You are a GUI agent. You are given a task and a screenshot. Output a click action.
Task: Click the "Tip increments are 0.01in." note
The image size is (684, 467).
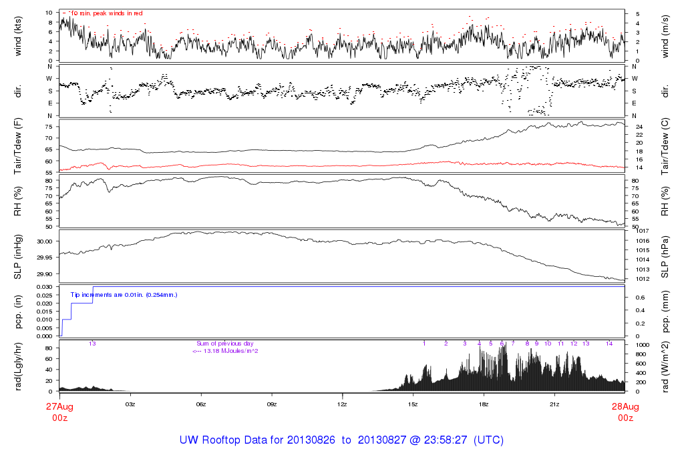pos(124,294)
